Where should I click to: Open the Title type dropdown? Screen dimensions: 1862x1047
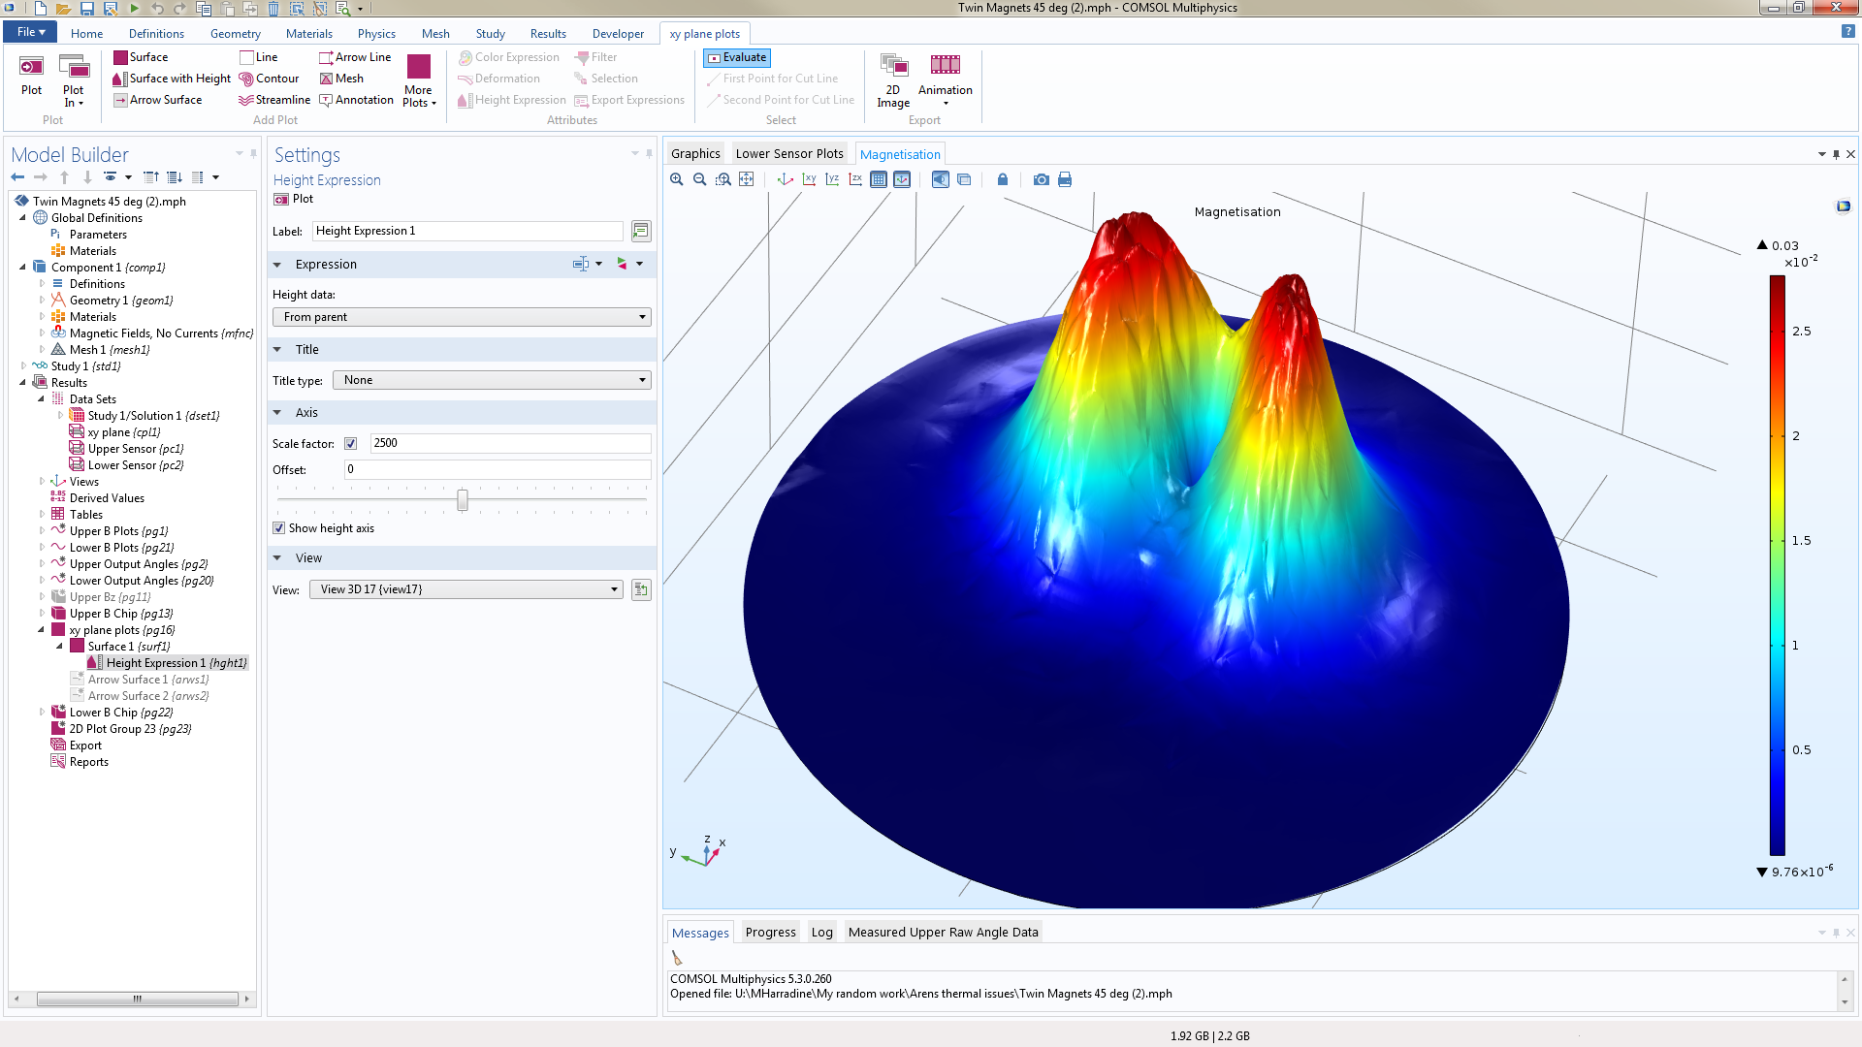coord(492,380)
